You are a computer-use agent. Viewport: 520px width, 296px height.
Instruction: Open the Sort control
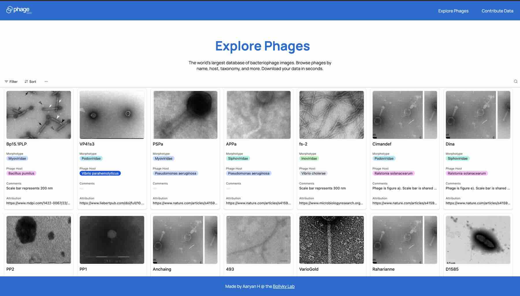click(x=30, y=82)
